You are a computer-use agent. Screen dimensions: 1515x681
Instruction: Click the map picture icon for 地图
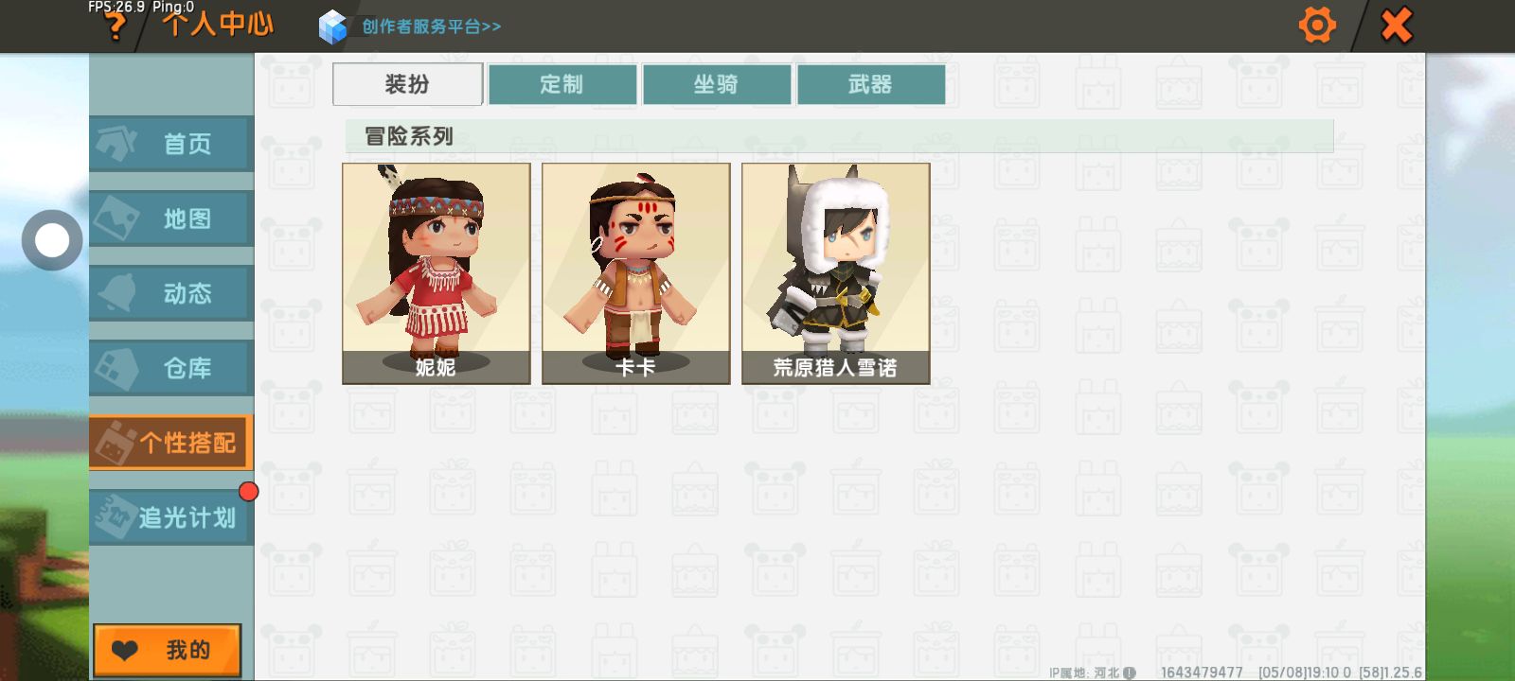[x=117, y=218]
